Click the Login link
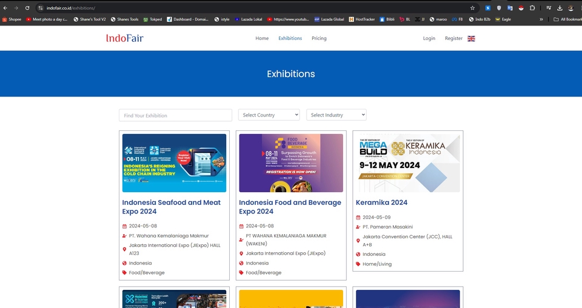582x308 pixels. click(429, 38)
